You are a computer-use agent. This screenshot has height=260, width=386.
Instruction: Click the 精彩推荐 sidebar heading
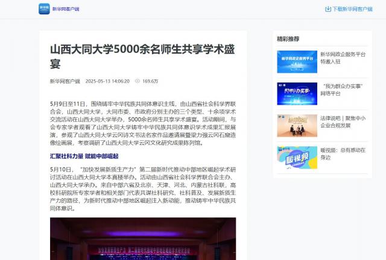[x=288, y=39]
